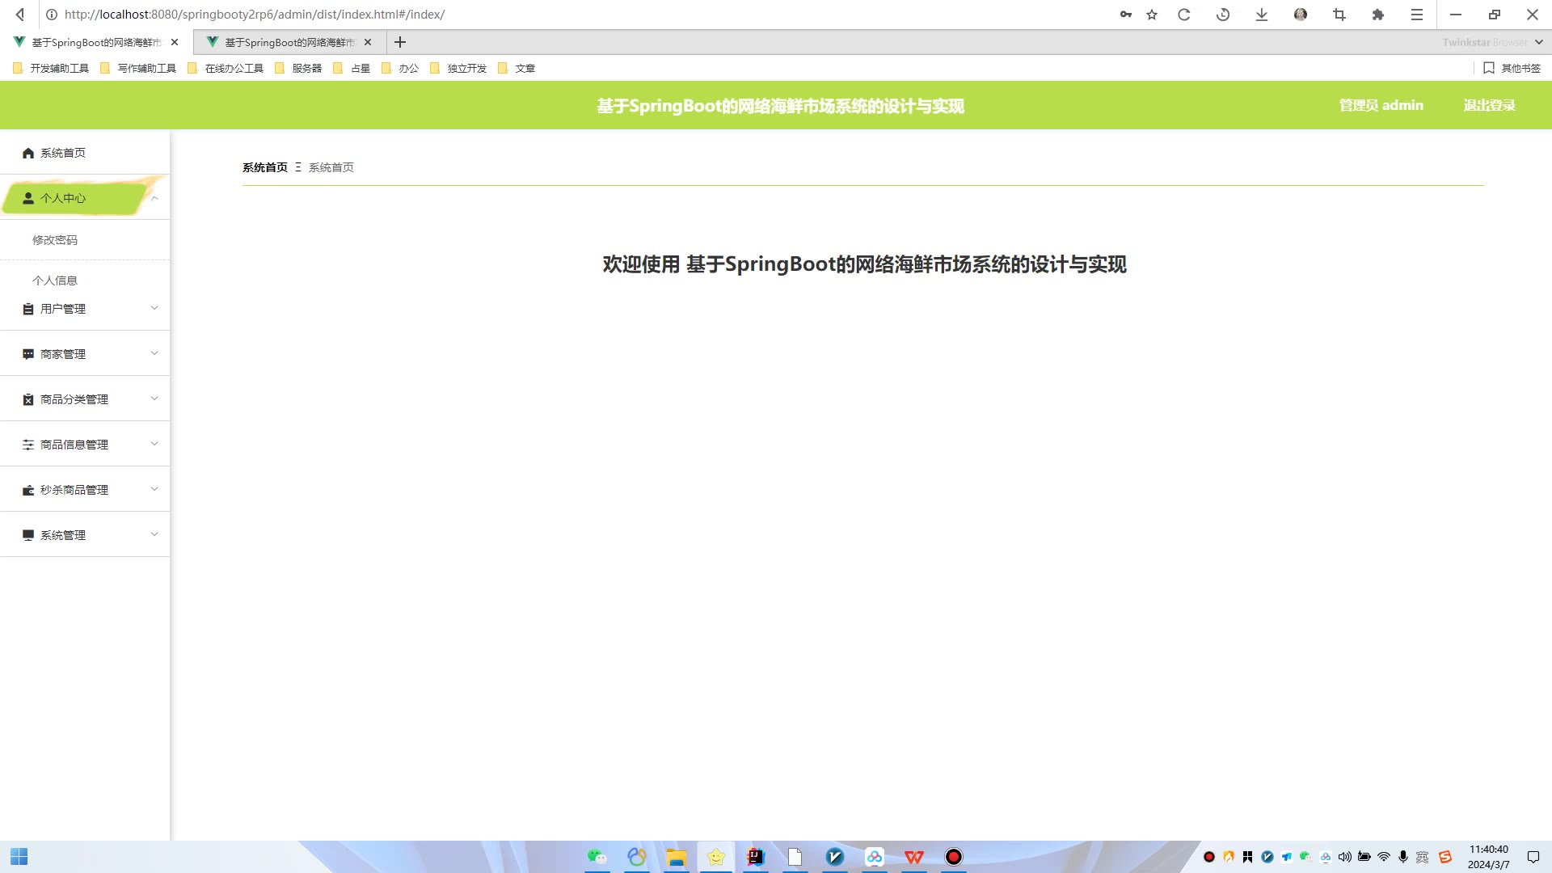Click the bold 系统首页 breadcrumb
Screen dimensions: 1552x873
pos(265,167)
